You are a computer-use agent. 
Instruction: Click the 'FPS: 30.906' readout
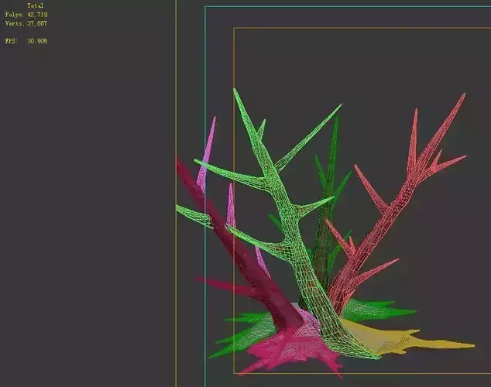[26, 41]
